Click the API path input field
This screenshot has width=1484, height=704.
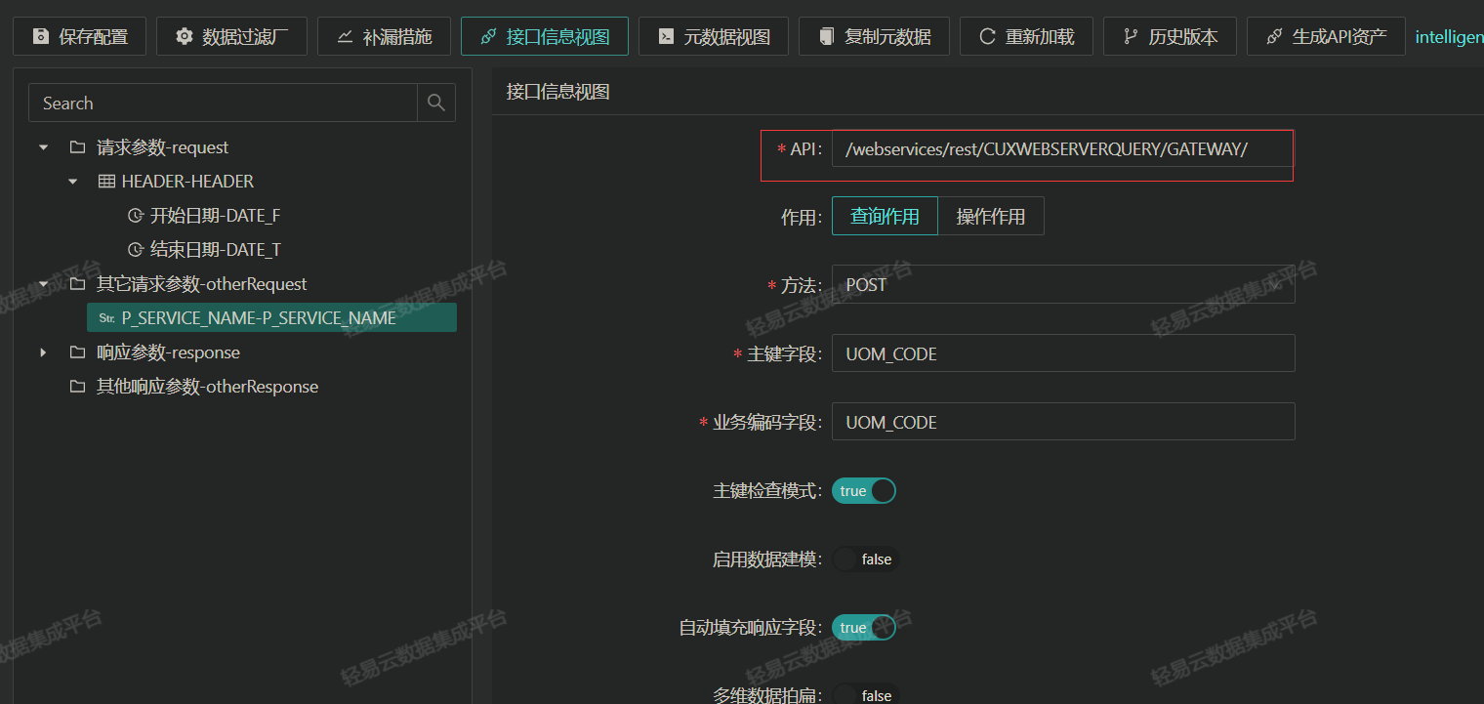tap(1062, 149)
